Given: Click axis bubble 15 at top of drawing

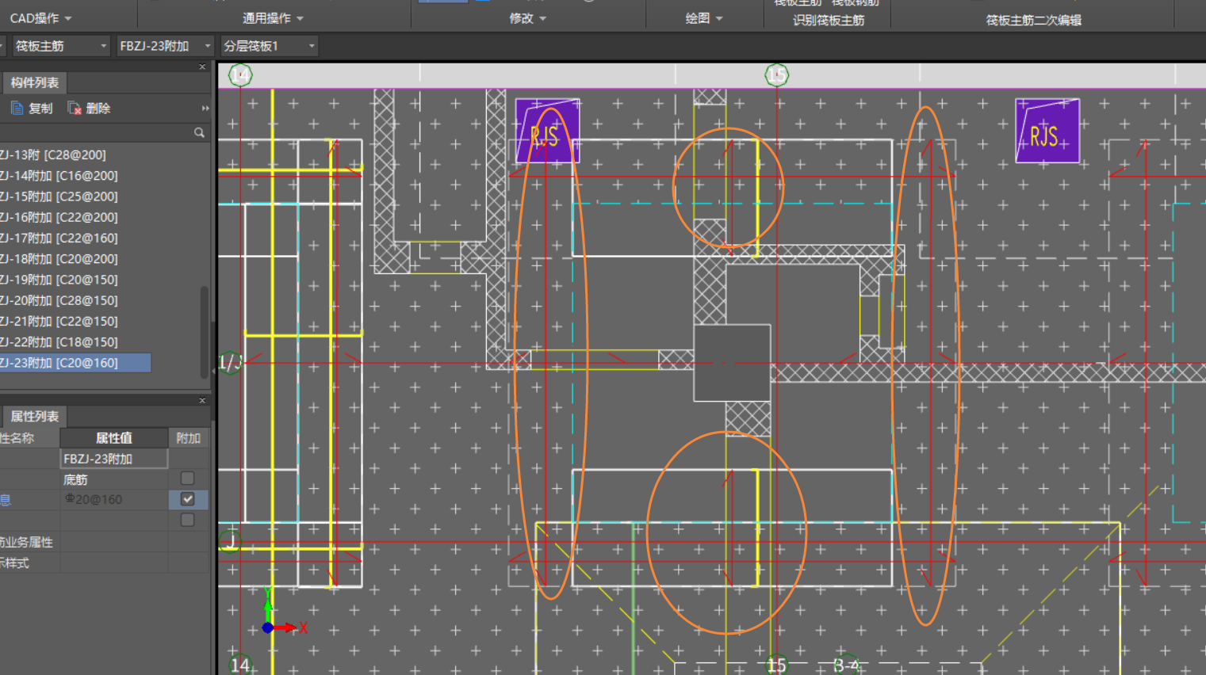Looking at the screenshot, I should click(777, 75).
